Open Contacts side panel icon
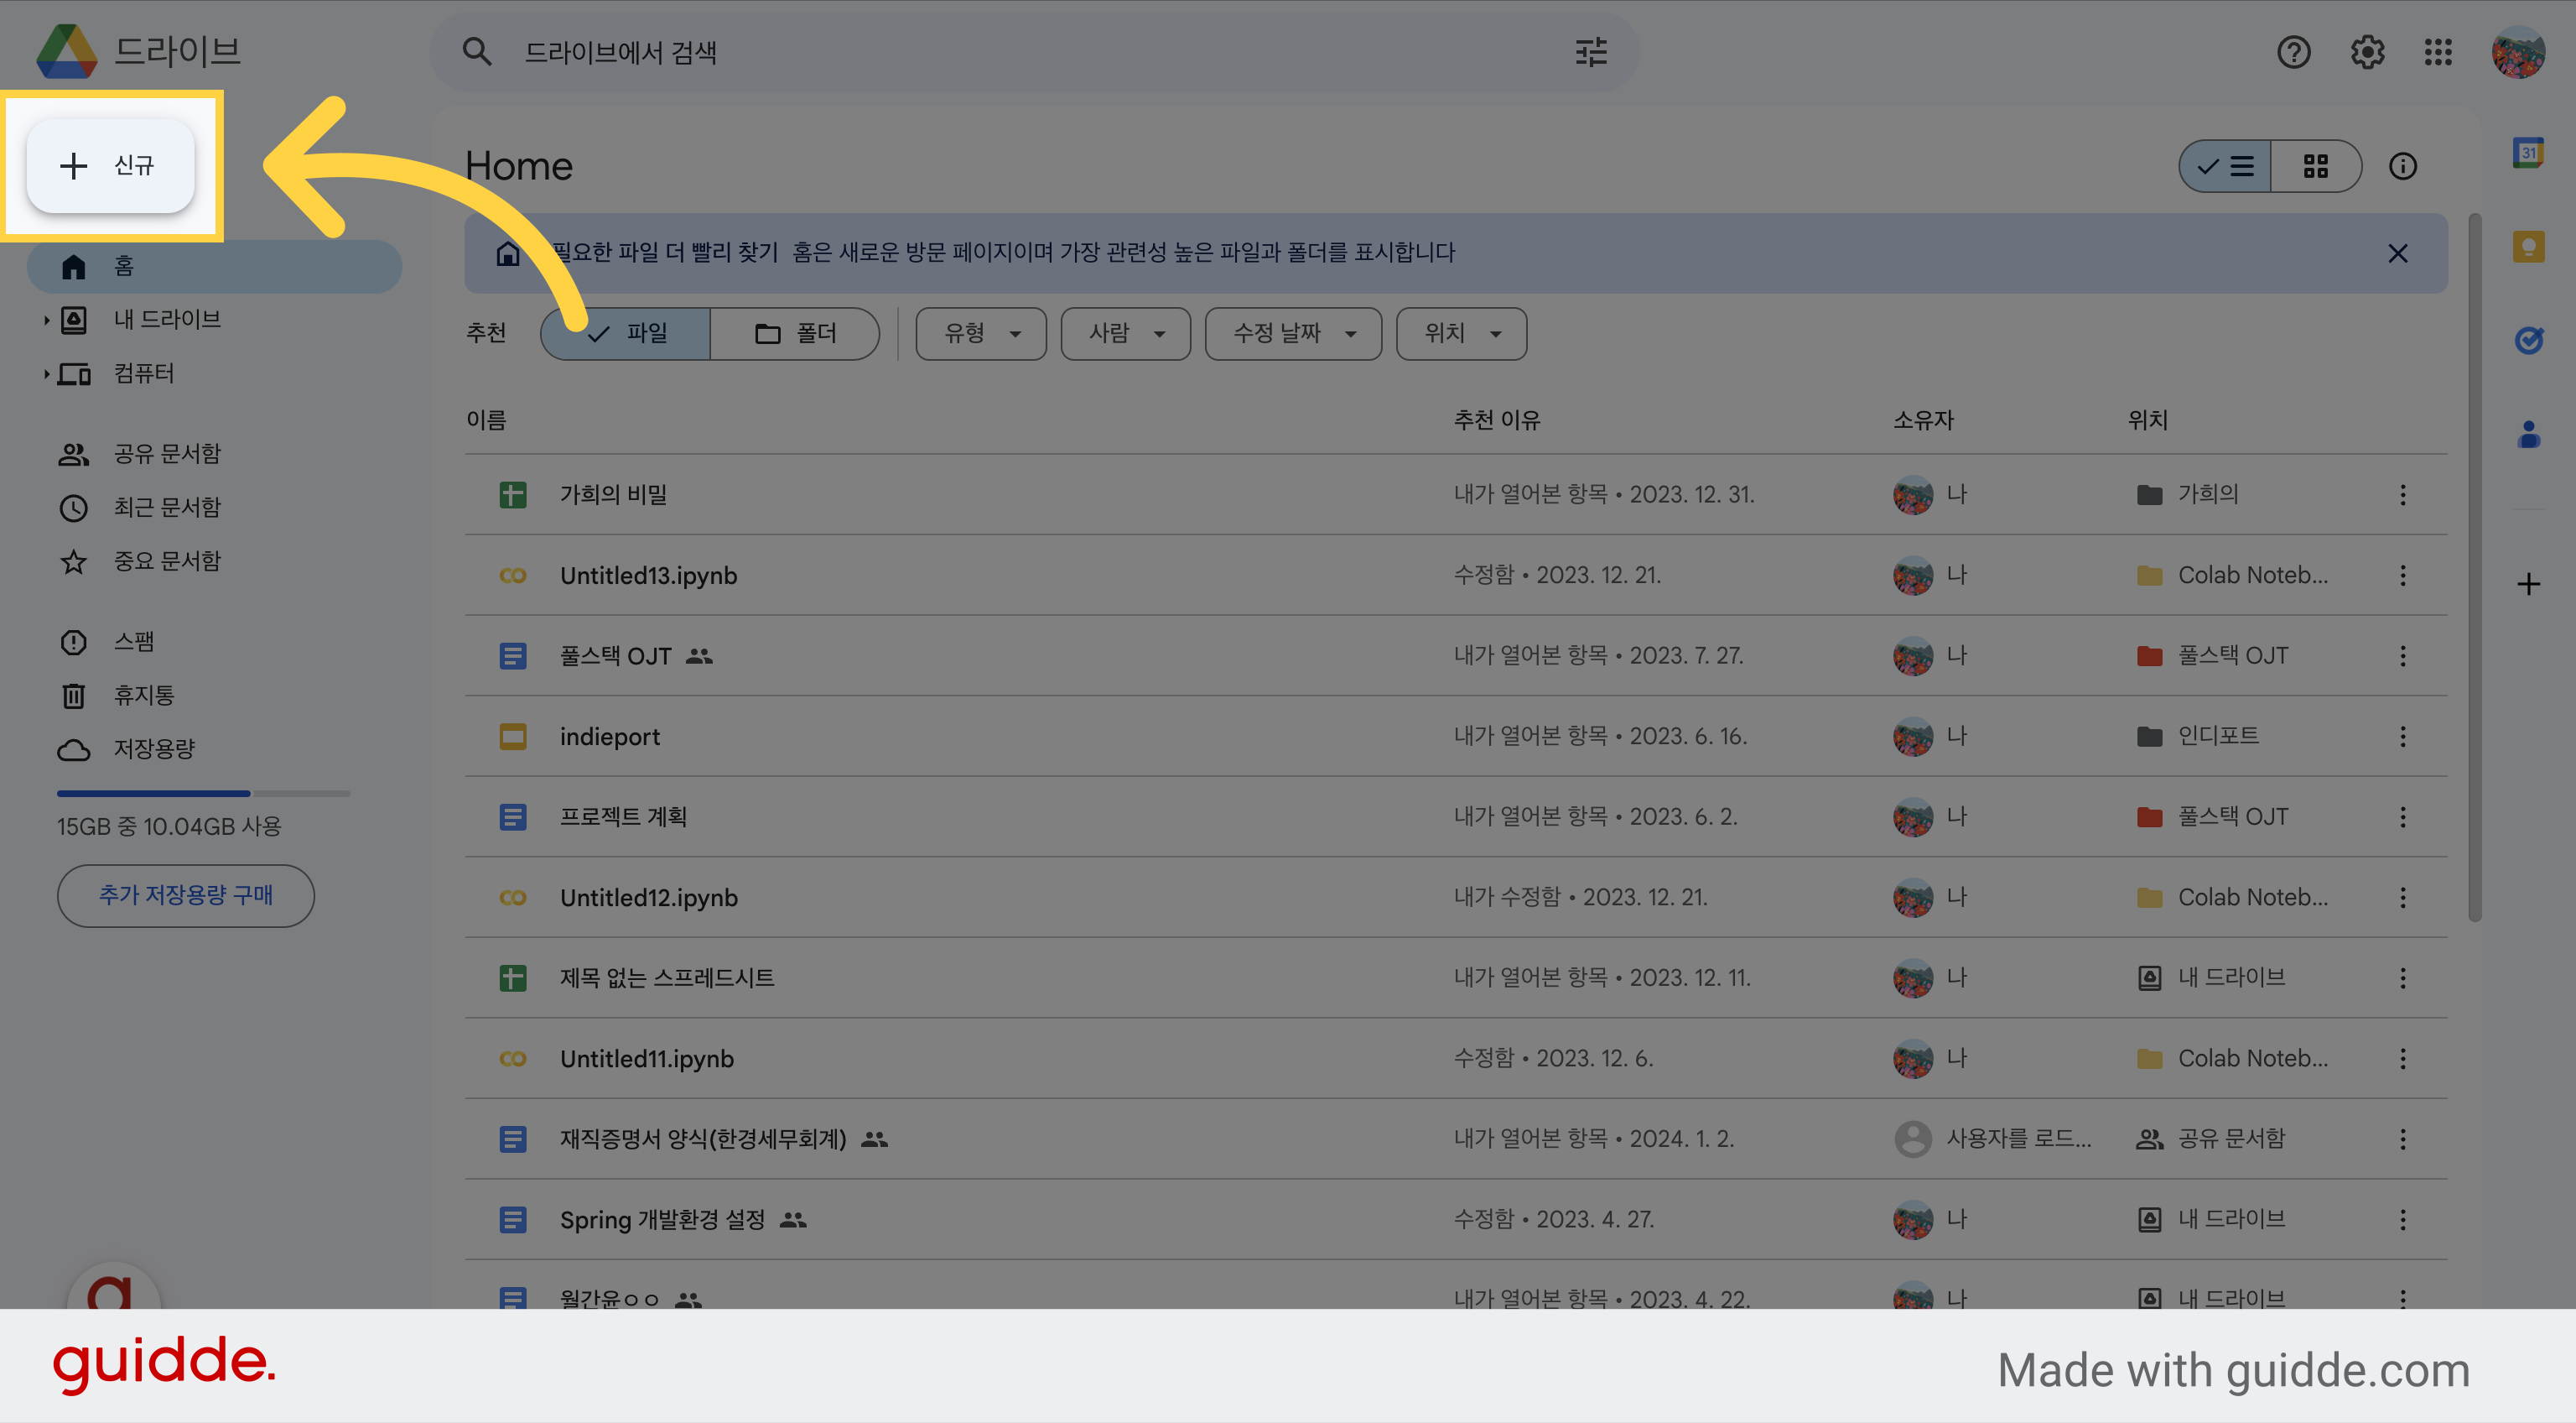Image resolution: width=2576 pixels, height=1423 pixels. coord(2528,435)
